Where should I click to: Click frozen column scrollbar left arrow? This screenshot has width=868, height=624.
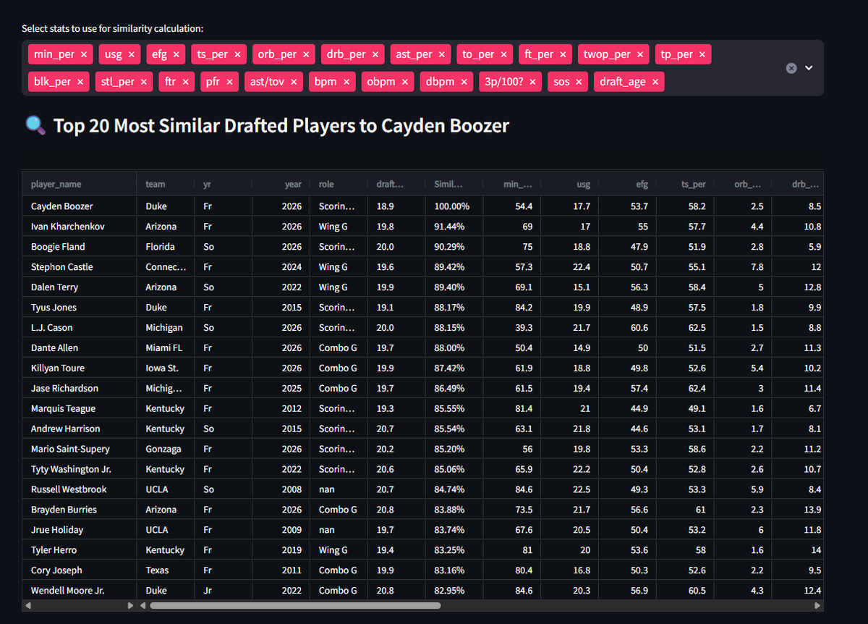click(x=28, y=605)
